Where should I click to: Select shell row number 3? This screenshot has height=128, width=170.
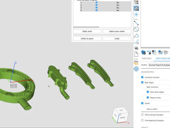point(106,8)
